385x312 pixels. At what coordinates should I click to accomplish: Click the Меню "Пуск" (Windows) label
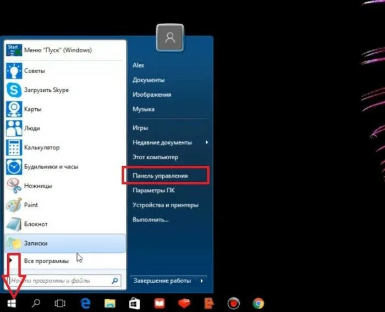pos(58,50)
